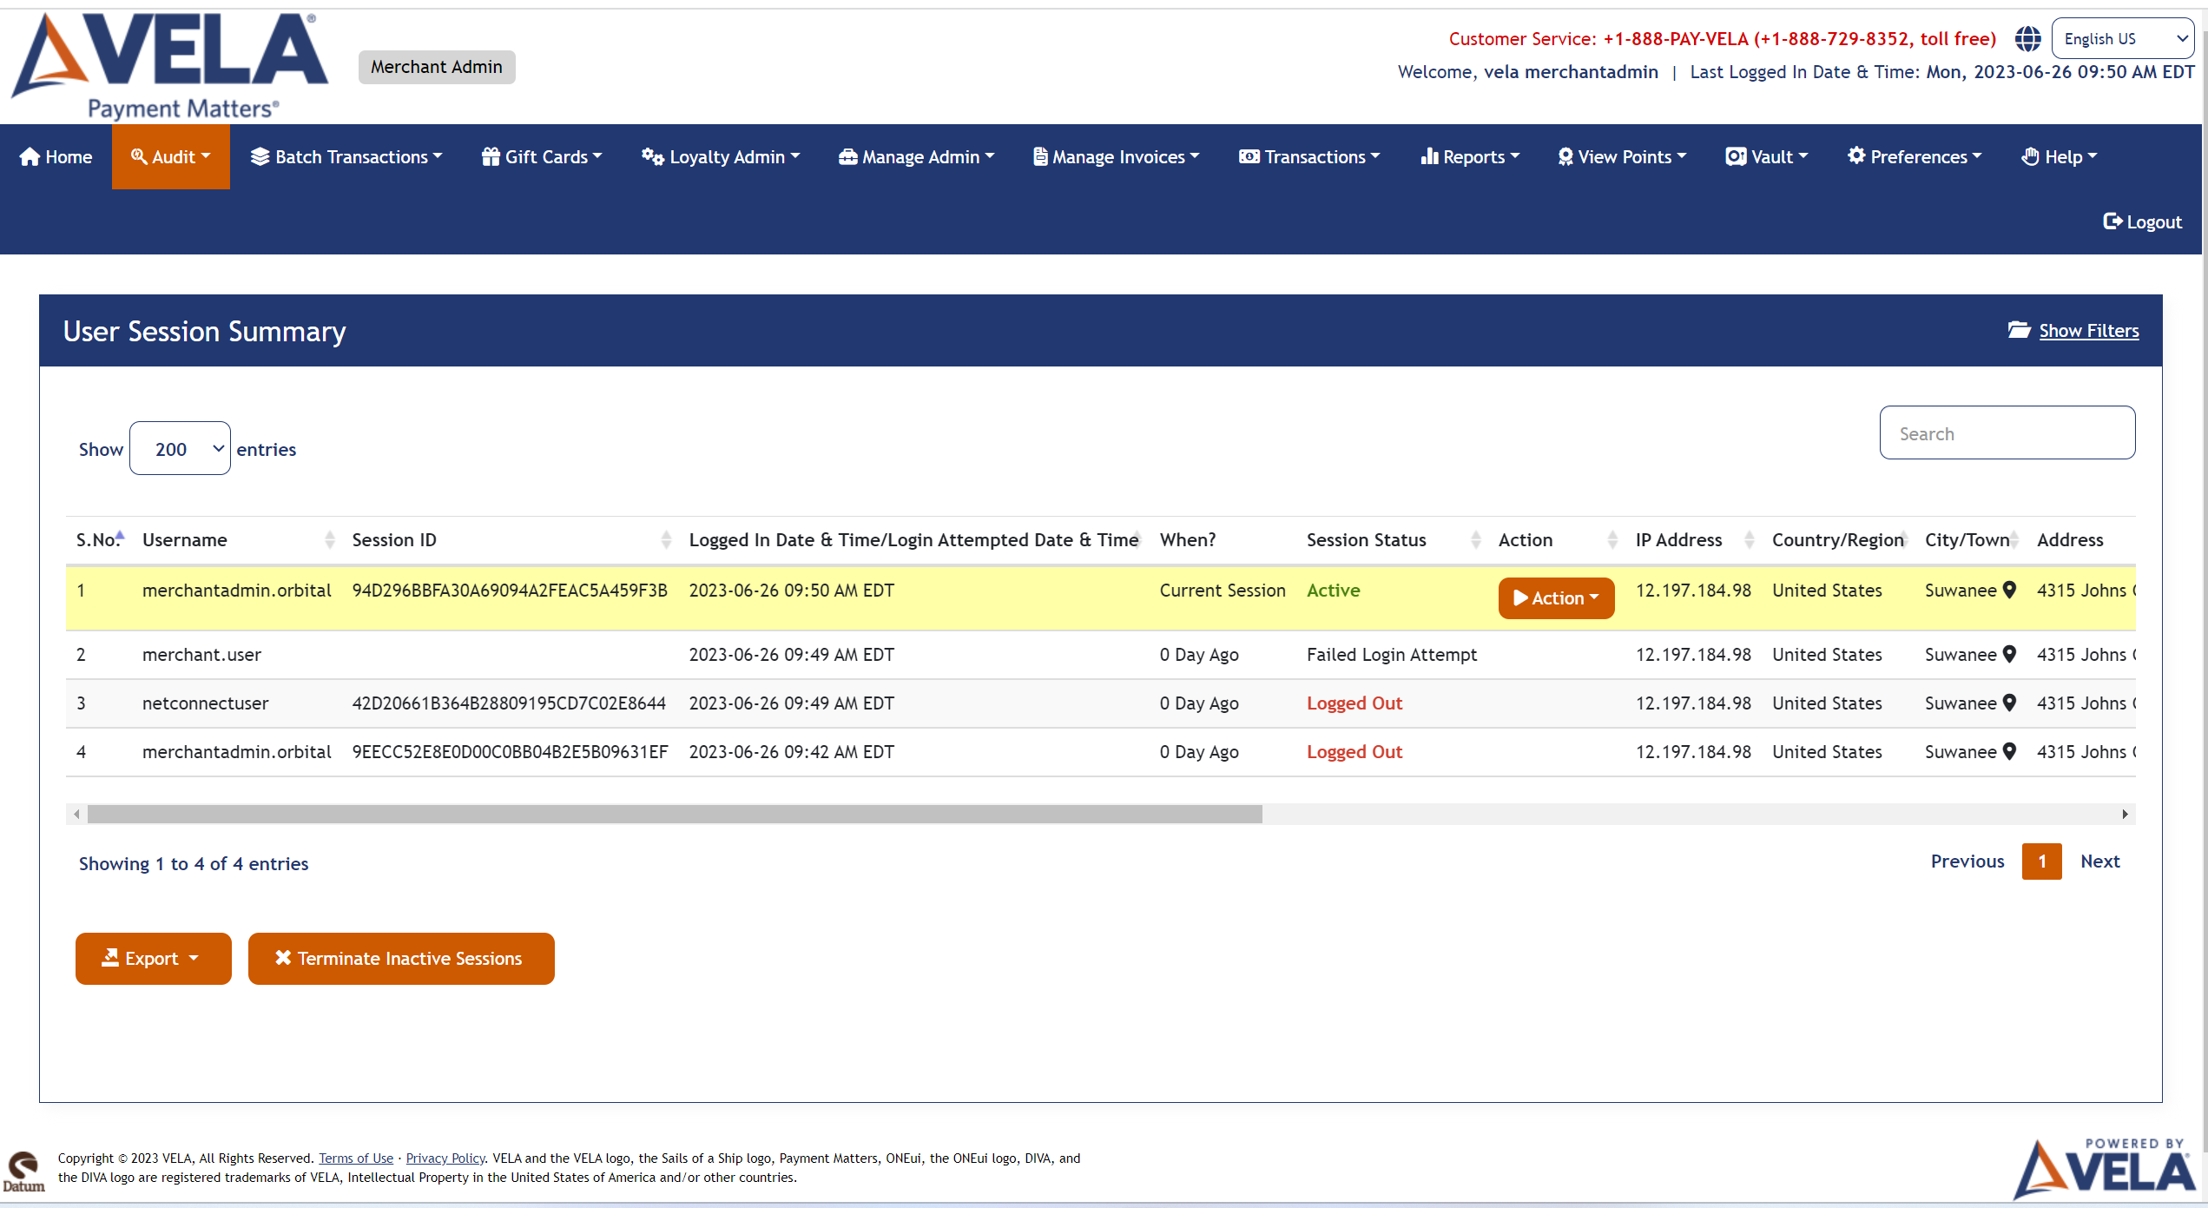Click the Show Filters folder icon
The height and width of the screenshot is (1208, 2208).
(x=2019, y=330)
